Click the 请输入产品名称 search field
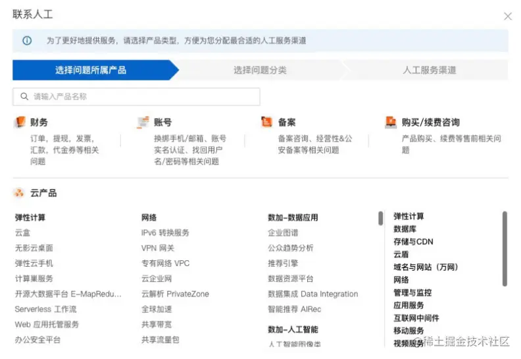Image resolution: width=521 pixels, height=359 pixels. 136,96
